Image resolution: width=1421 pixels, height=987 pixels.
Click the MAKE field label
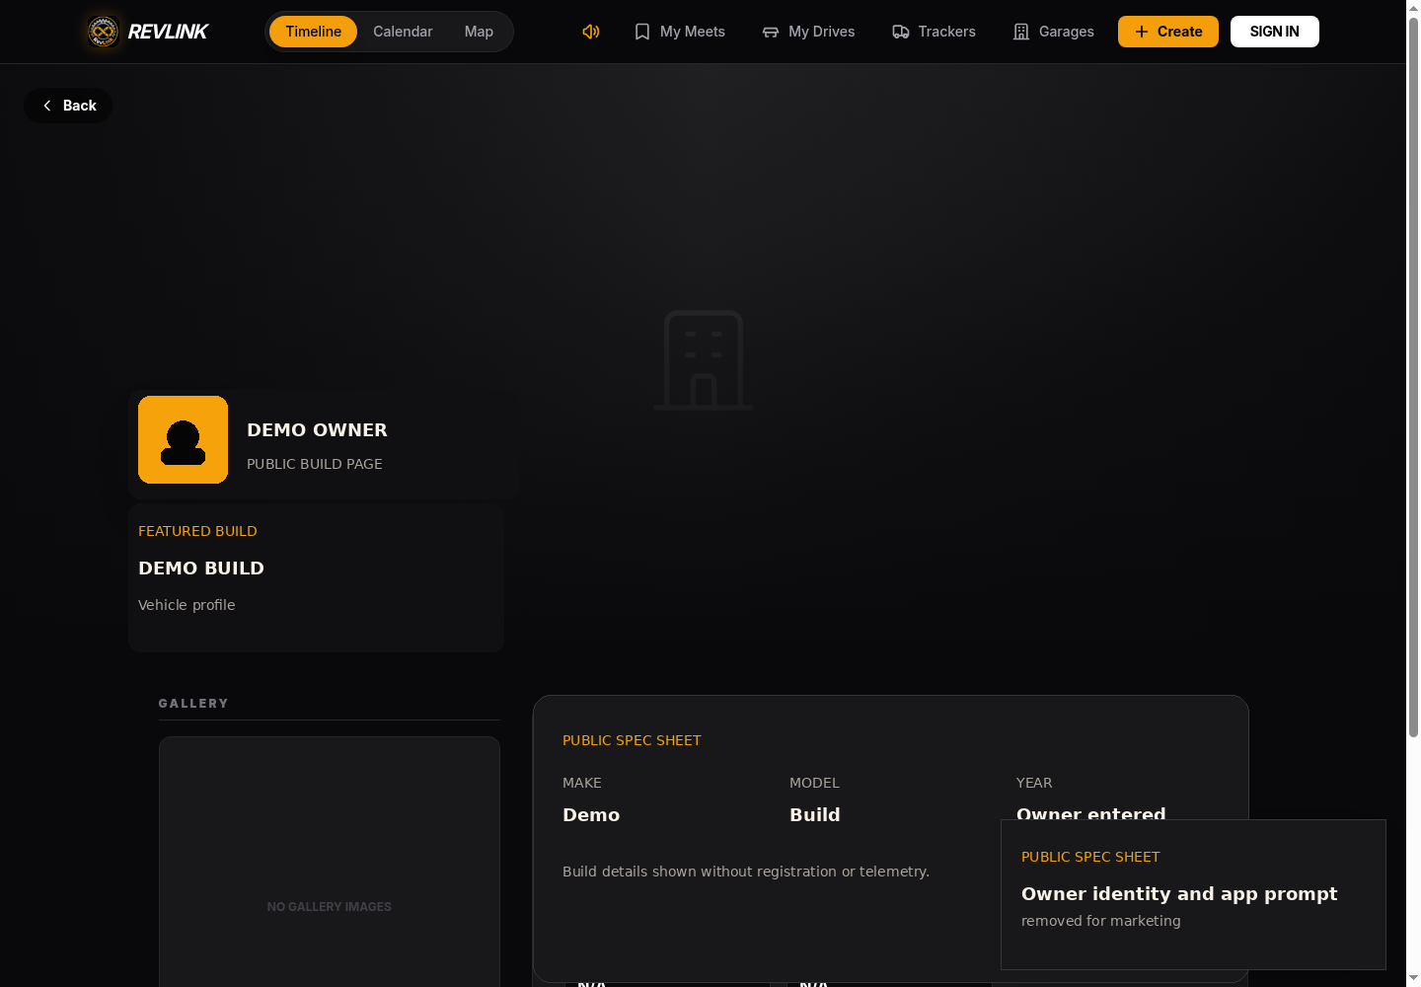click(x=582, y=783)
